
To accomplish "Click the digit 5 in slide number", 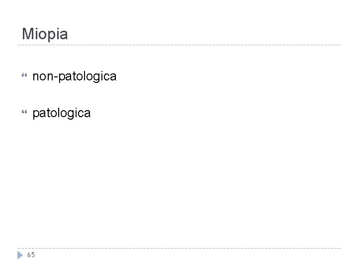I will click(x=33, y=255).
